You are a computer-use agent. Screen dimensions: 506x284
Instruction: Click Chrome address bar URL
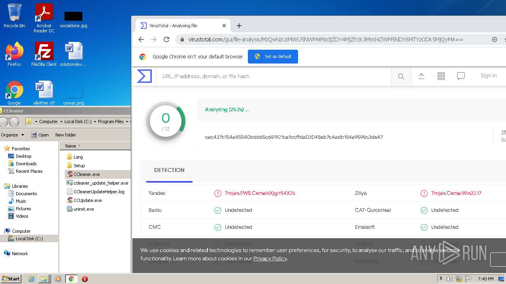pos(326,39)
